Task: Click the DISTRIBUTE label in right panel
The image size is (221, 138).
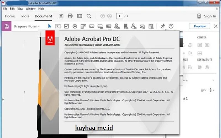Action: pos(205,59)
